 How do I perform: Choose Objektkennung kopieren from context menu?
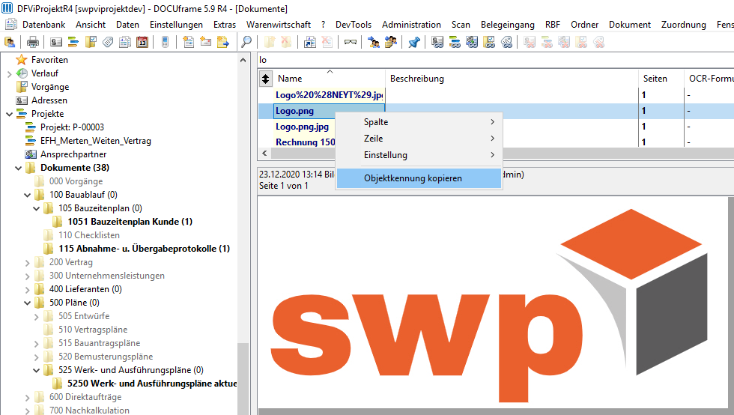419,178
